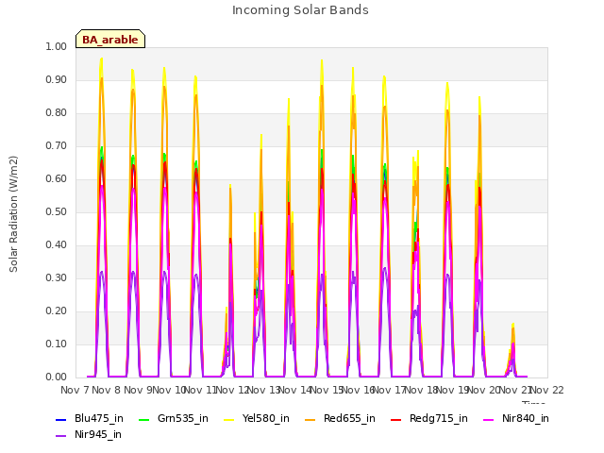Click the 1.00 y-axis tick label

point(57,46)
